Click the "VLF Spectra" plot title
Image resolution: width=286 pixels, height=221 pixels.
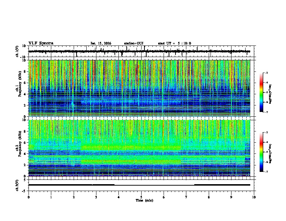(41, 43)
